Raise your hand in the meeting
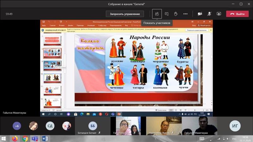Screen dimensions: 253x142 176,14
